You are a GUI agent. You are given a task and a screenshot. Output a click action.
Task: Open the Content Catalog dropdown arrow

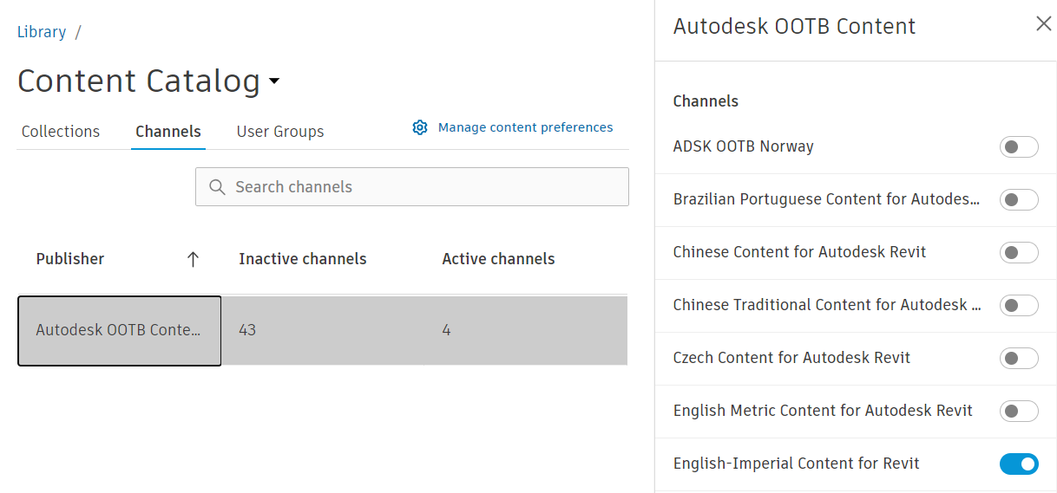(x=274, y=81)
